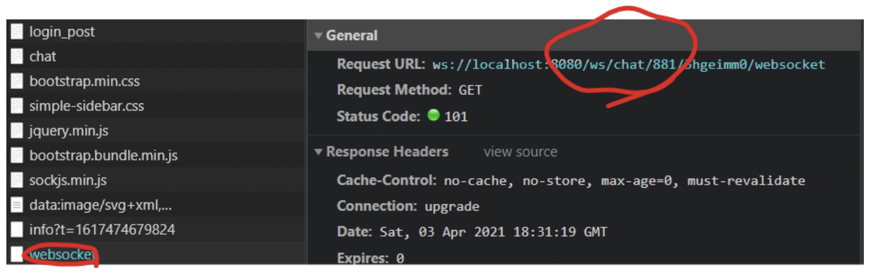
Task: Click the file icon next to jquery.min.js
Action: tap(17, 131)
